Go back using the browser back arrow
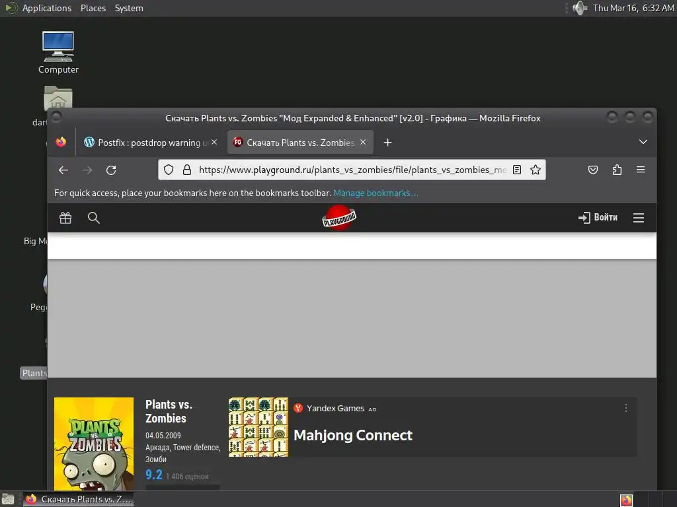 [x=63, y=170]
